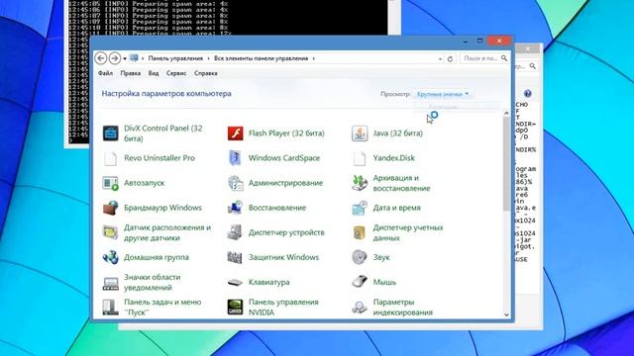Expand the Крупные значки view dropdown

(443, 94)
